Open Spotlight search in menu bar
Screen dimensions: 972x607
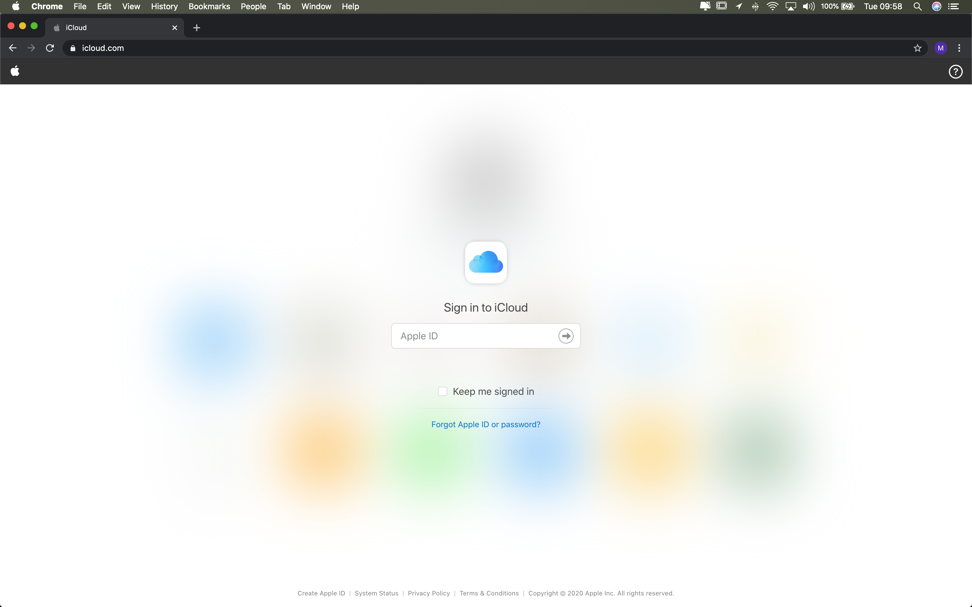click(917, 6)
